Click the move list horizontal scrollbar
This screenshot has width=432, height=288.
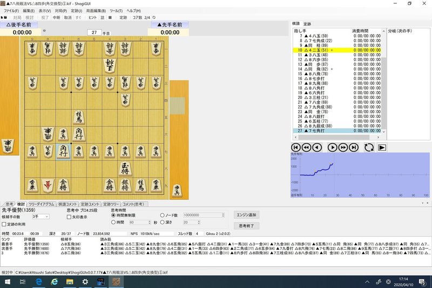[337, 137]
